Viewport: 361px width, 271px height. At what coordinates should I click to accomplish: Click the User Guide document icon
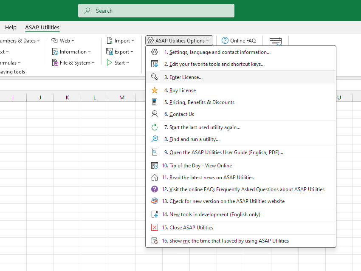[x=155, y=152]
